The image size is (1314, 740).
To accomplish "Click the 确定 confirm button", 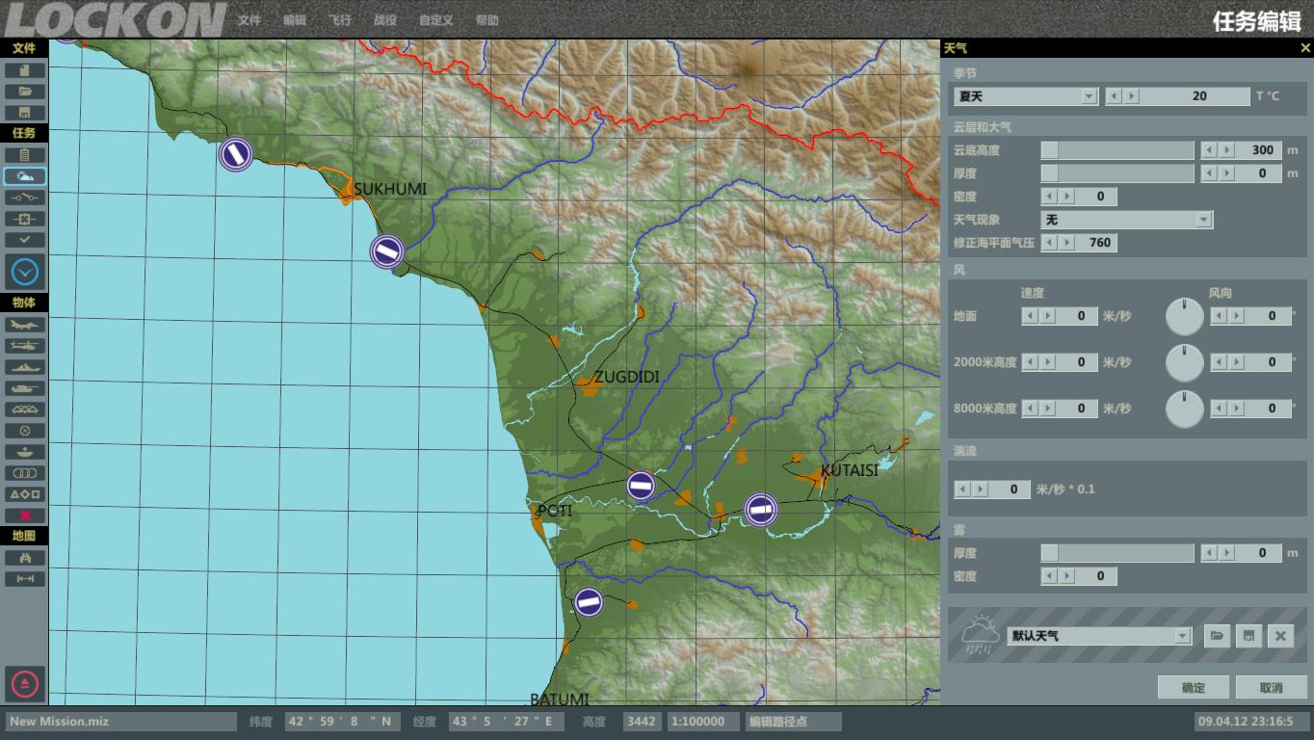I will 1192,687.
